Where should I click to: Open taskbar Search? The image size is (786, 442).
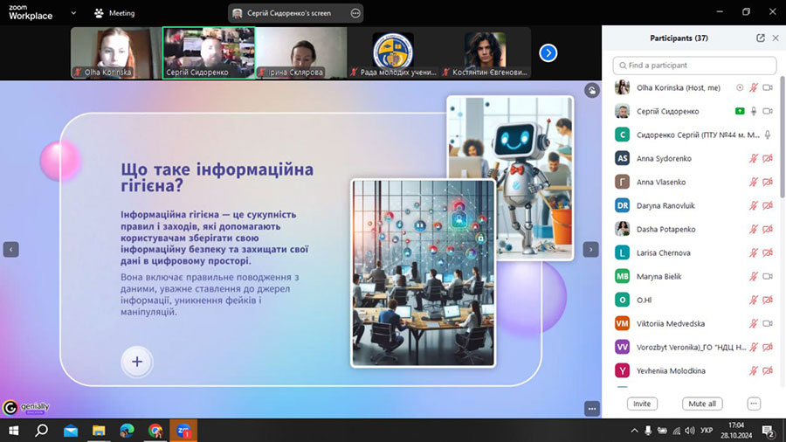(x=42, y=431)
